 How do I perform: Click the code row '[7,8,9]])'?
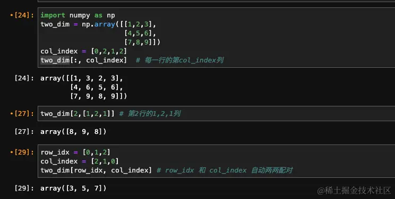coord(142,42)
